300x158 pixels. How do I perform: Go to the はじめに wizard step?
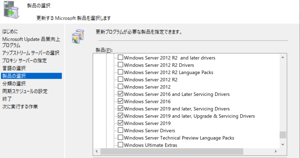10,31
